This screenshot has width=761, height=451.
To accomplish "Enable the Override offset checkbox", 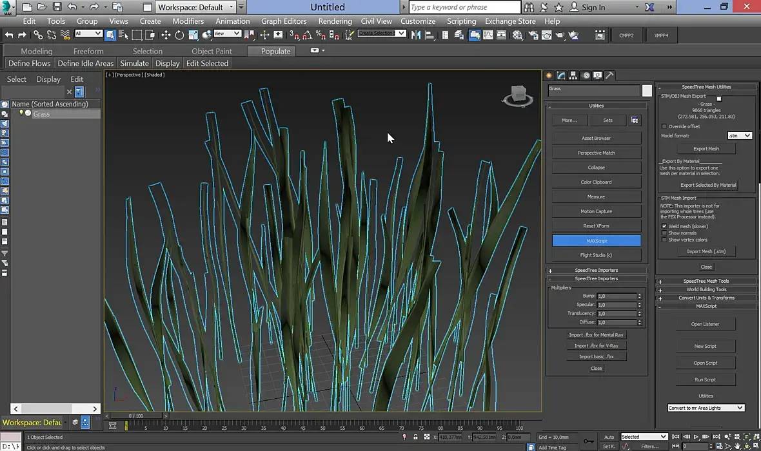I will (x=665, y=126).
